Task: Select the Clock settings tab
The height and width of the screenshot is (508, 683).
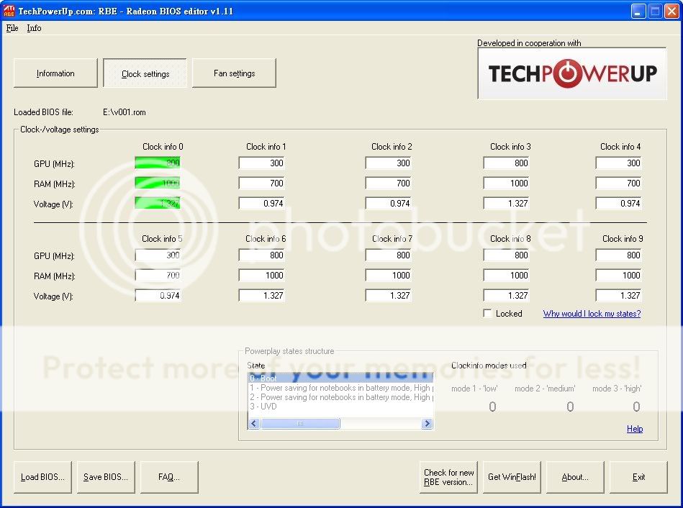Action: pyautogui.click(x=145, y=73)
